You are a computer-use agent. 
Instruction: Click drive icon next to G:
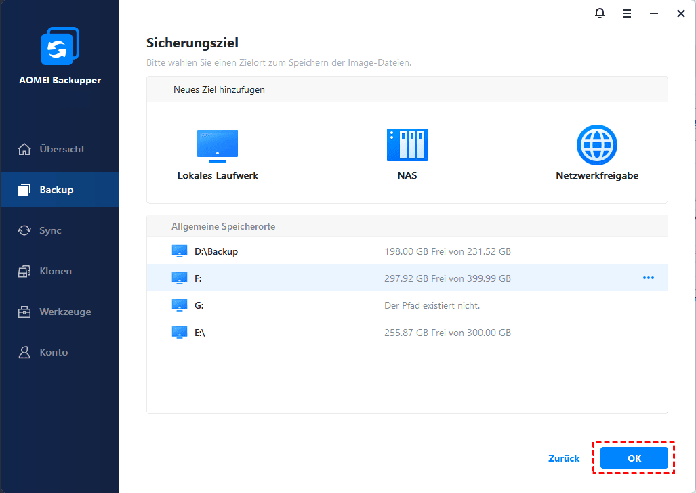click(180, 305)
